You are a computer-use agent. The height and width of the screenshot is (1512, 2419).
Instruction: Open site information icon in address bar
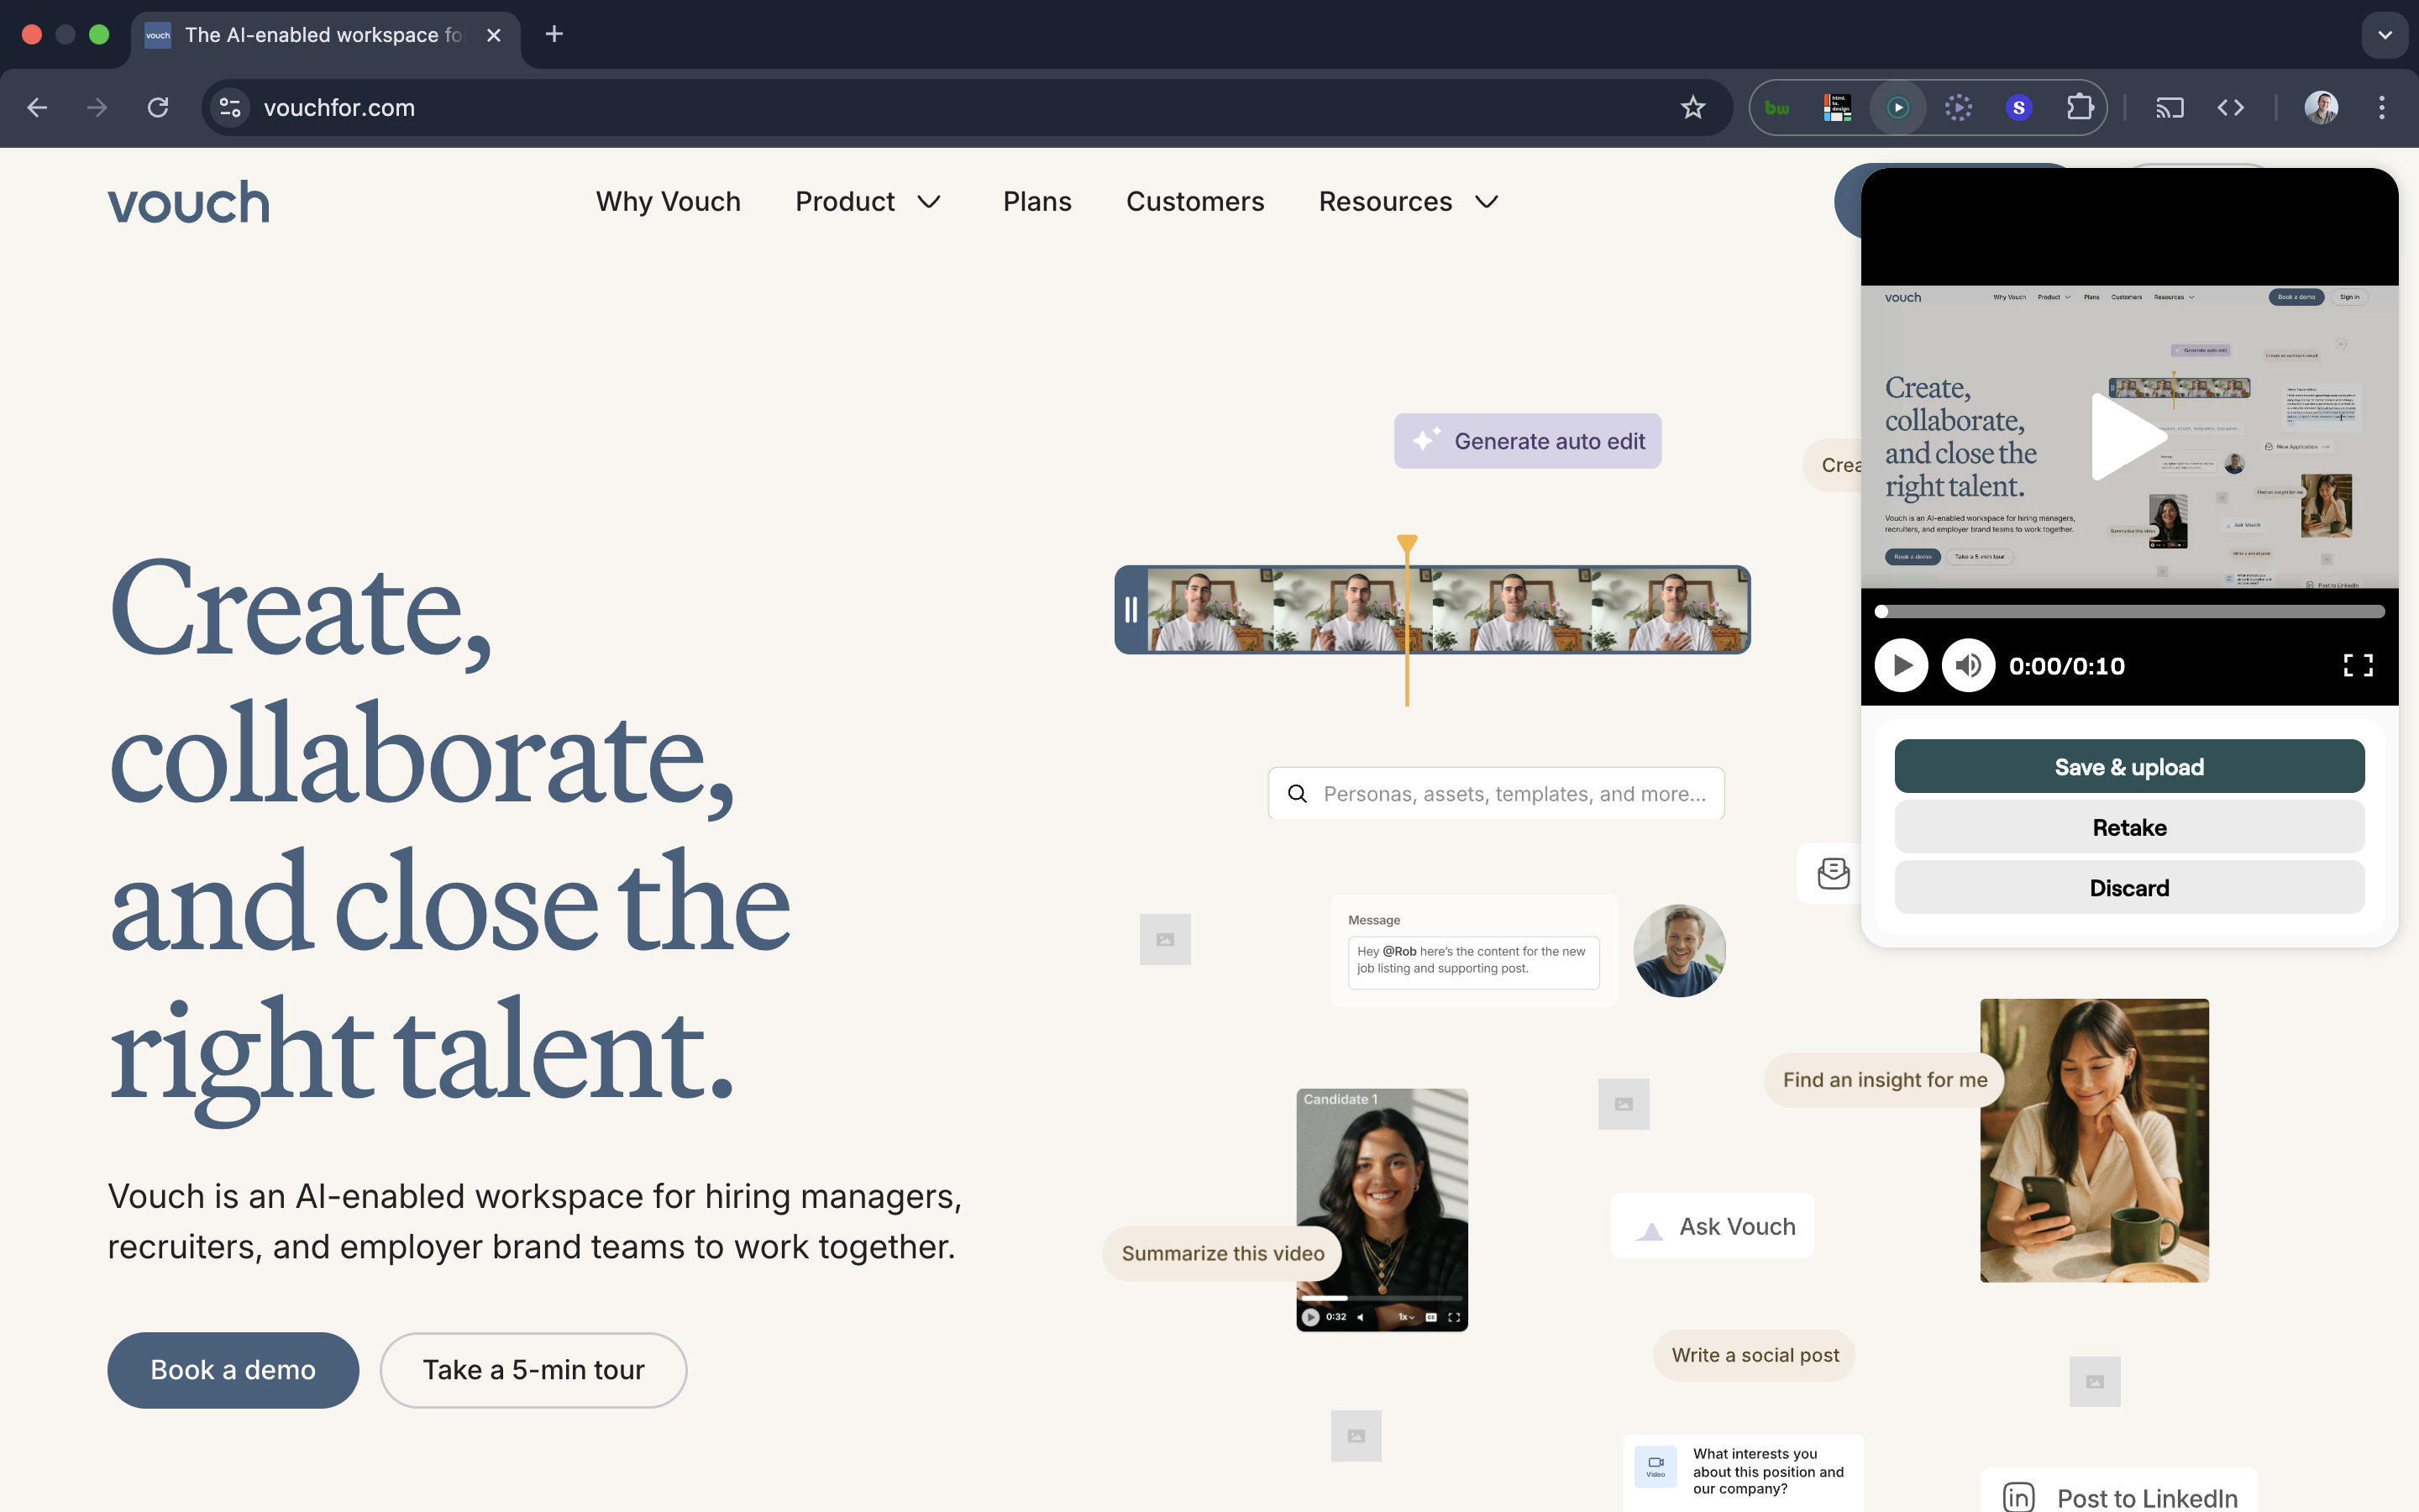[231, 108]
